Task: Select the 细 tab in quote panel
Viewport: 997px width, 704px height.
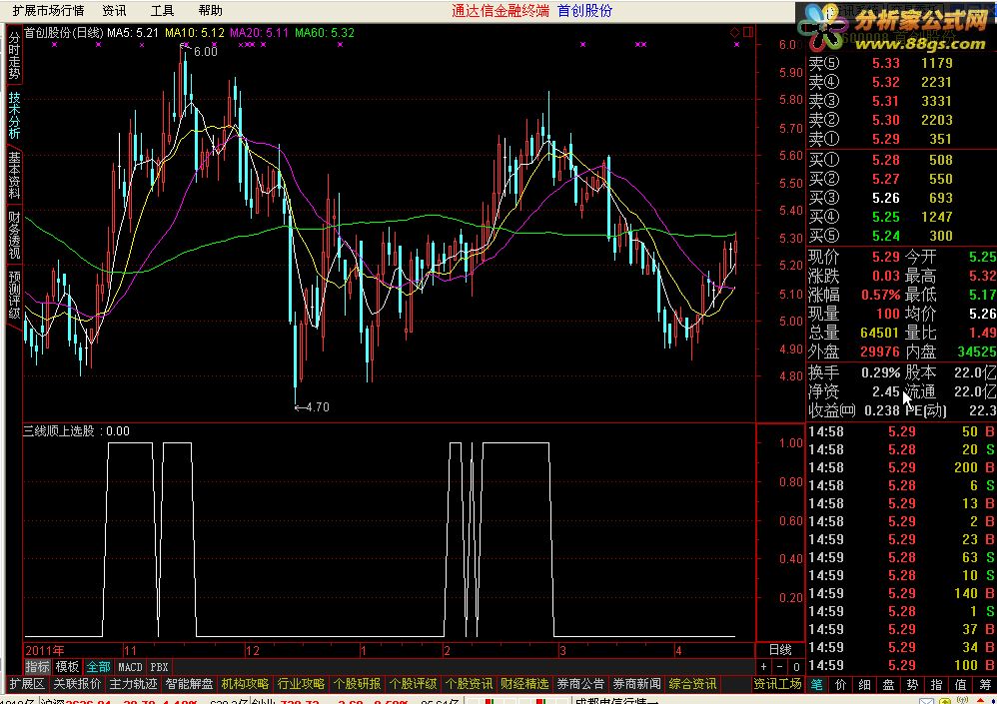Action: tap(864, 684)
